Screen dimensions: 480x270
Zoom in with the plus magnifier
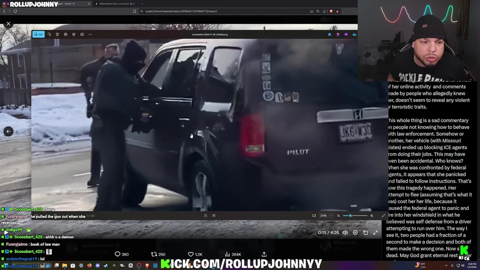coord(372,216)
